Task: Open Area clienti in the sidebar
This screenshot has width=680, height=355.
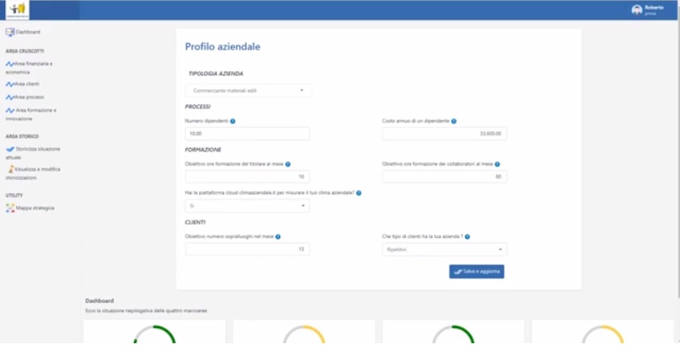Action: coord(26,84)
